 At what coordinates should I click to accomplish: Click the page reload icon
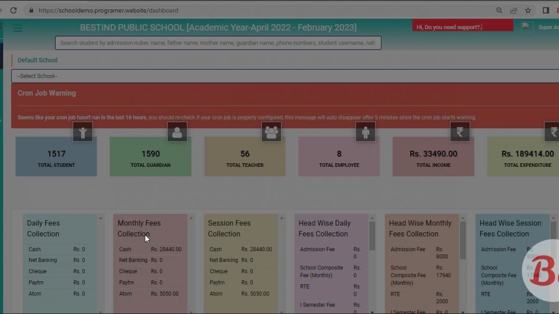(x=13, y=10)
